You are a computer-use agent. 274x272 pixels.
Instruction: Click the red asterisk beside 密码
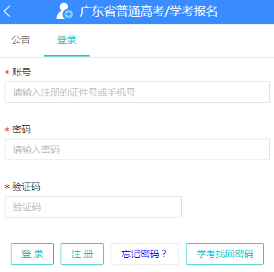click(x=7, y=130)
